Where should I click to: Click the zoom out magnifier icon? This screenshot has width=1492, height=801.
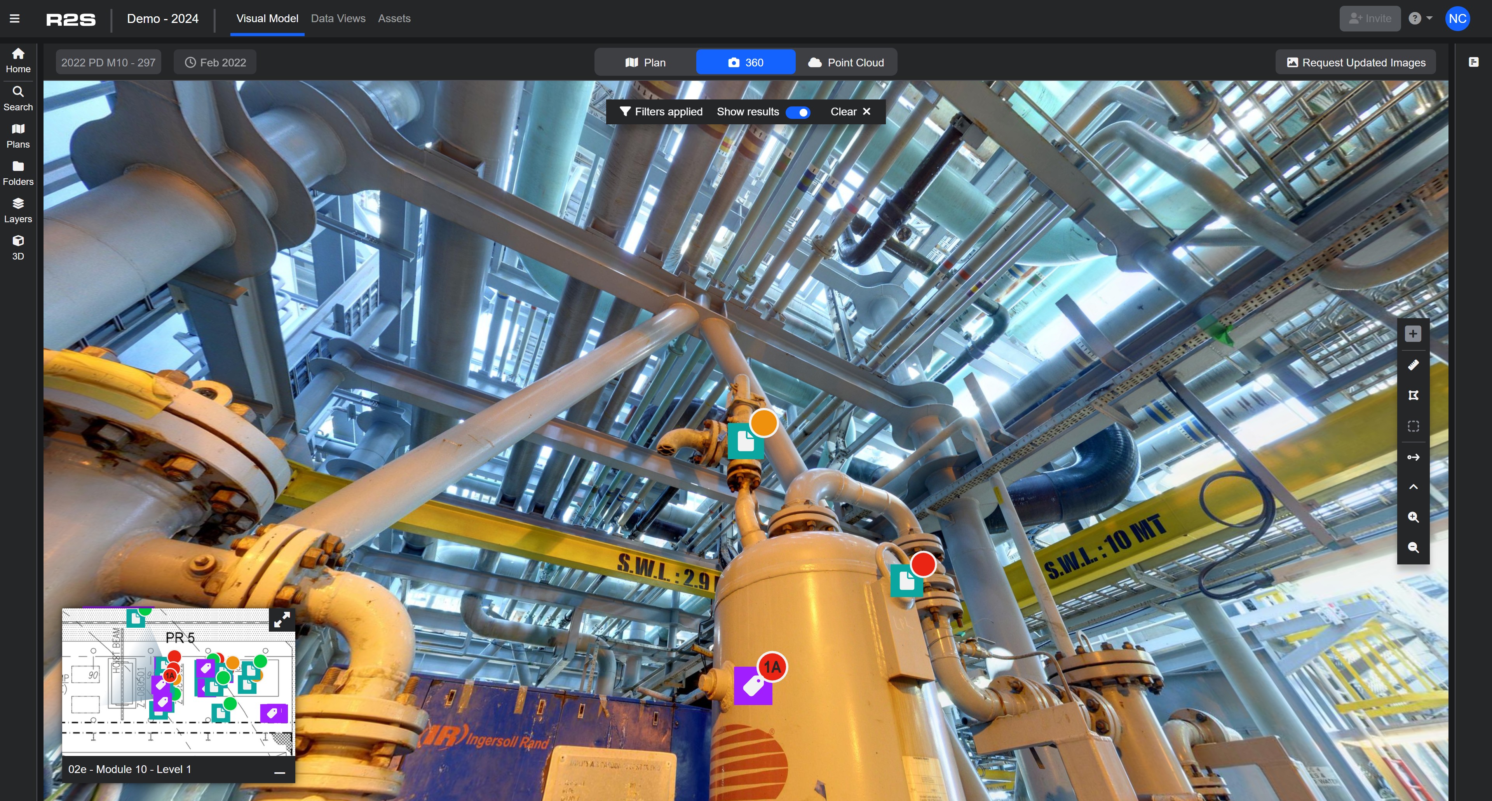[1413, 547]
